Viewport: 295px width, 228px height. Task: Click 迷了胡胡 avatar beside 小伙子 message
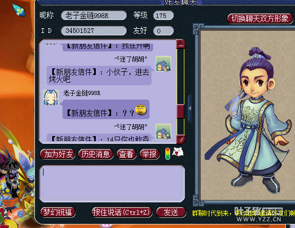163,64
